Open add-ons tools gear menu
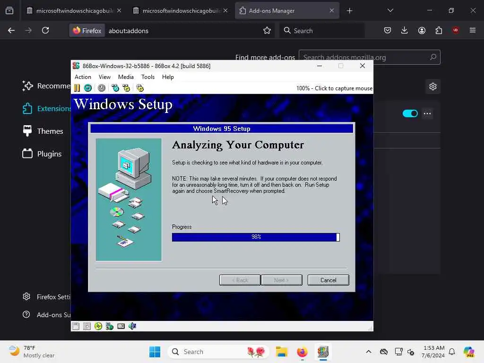The width and height of the screenshot is (484, 363). (x=433, y=86)
